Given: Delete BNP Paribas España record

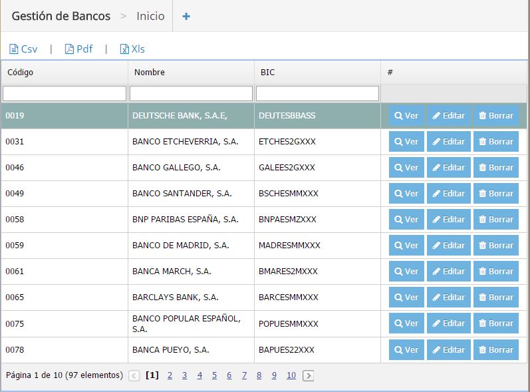Looking at the screenshot, I should click(x=496, y=219).
